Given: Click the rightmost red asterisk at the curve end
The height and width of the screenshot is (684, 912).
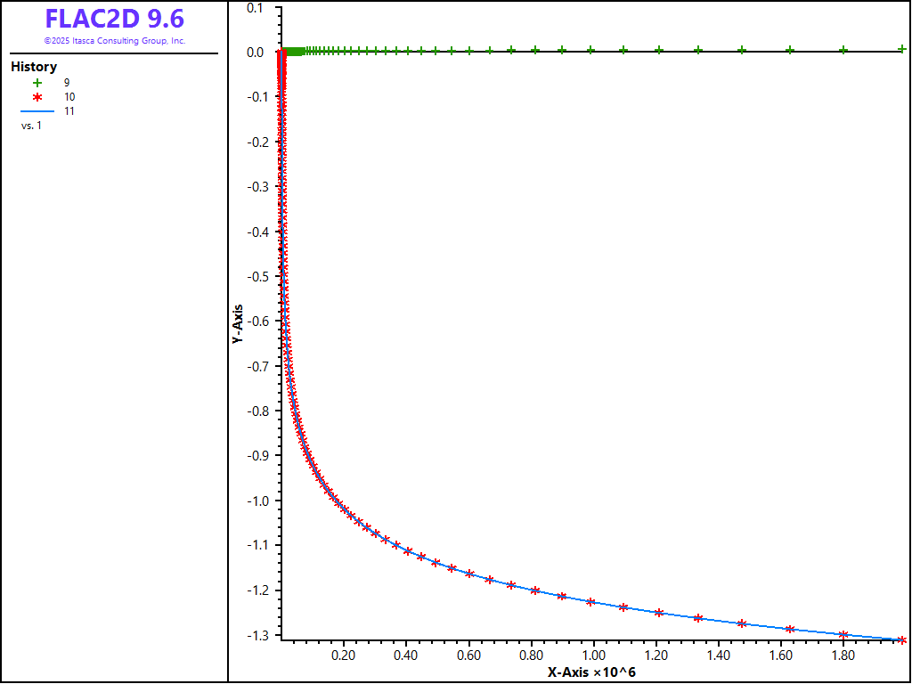Looking at the screenshot, I should click(x=901, y=639).
